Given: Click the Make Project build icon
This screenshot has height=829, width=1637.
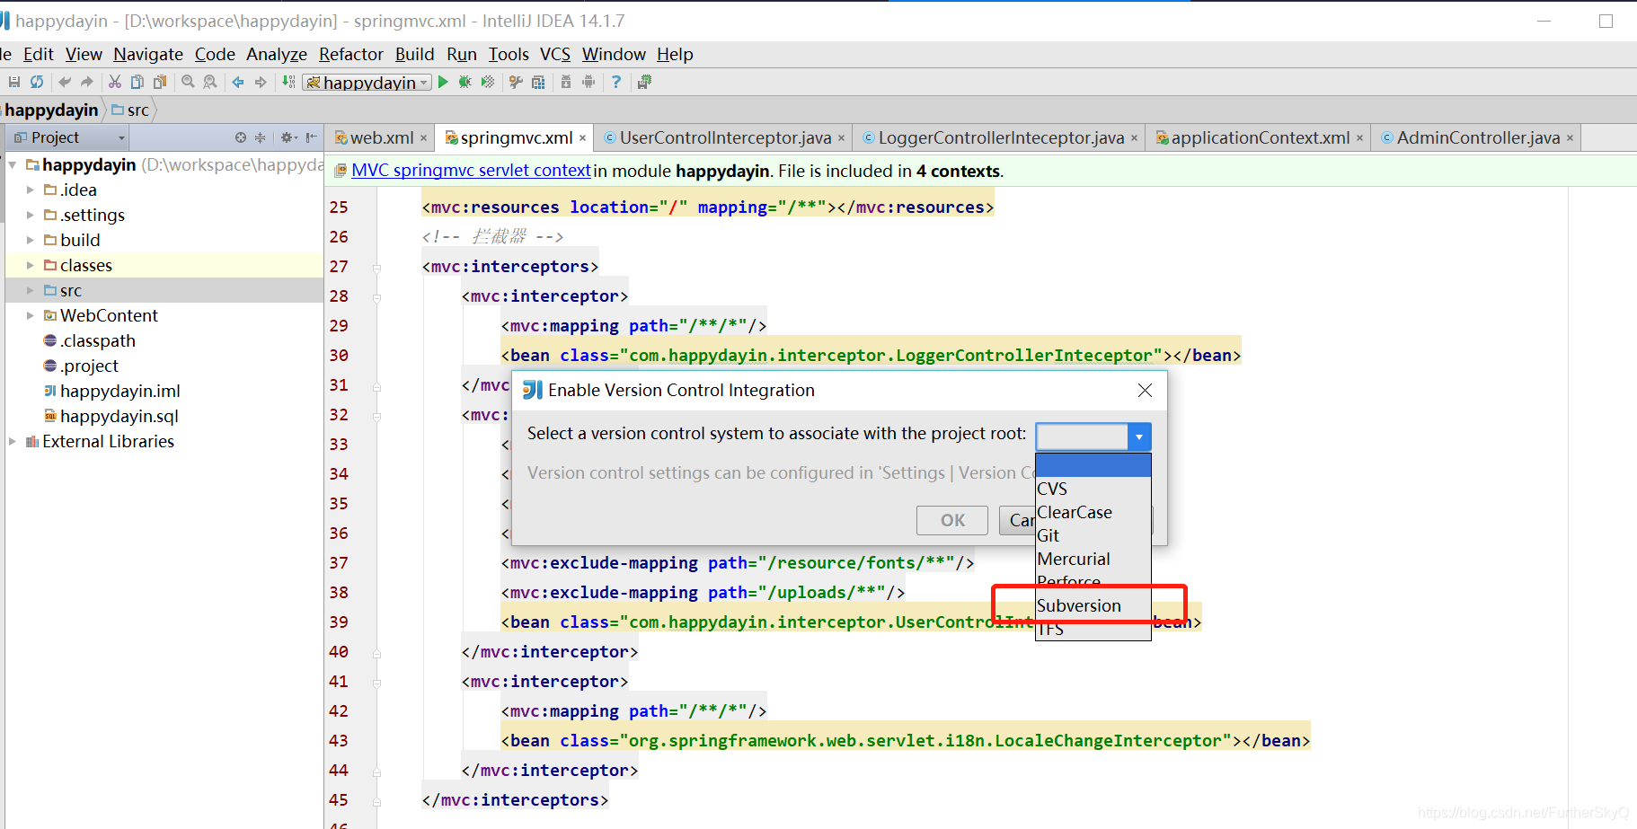Looking at the screenshot, I should [x=288, y=82].
